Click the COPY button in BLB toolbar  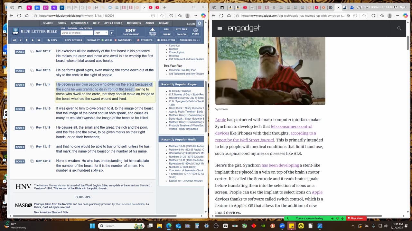pos(52,40)
